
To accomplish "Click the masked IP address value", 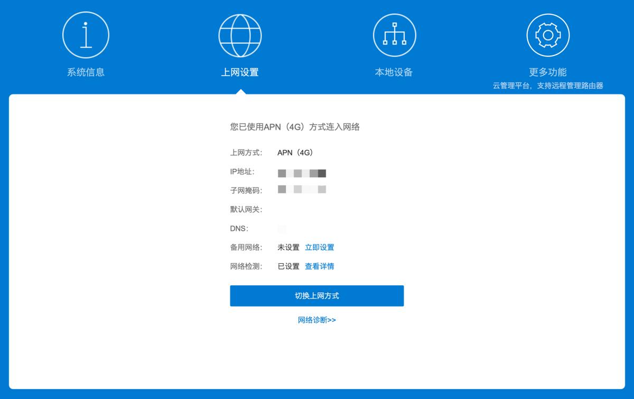I will 302,173.
